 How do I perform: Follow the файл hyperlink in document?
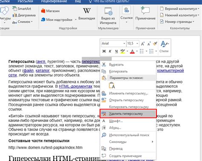coord(29,71)
